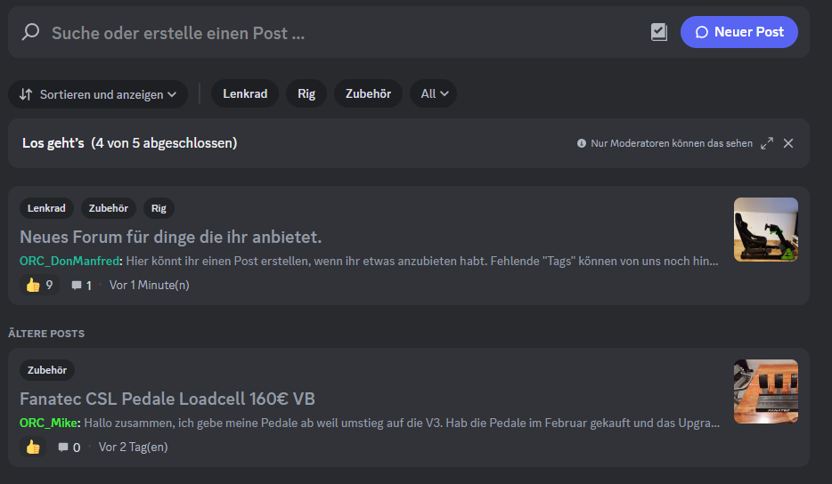The width and height of the screenshot is (832, 484).
Task: Open Sortieren und anzeigen dropdown
Action: (x=98, y=94)
